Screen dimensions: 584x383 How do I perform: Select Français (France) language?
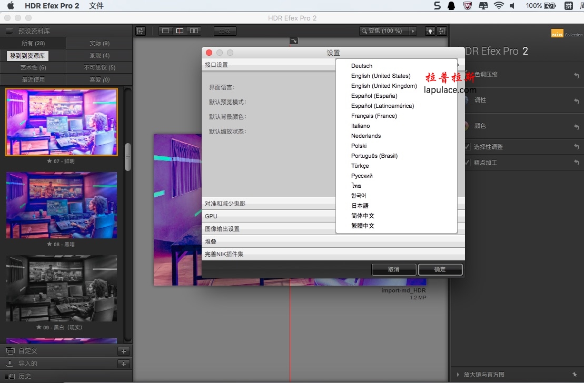click(374, 116)
